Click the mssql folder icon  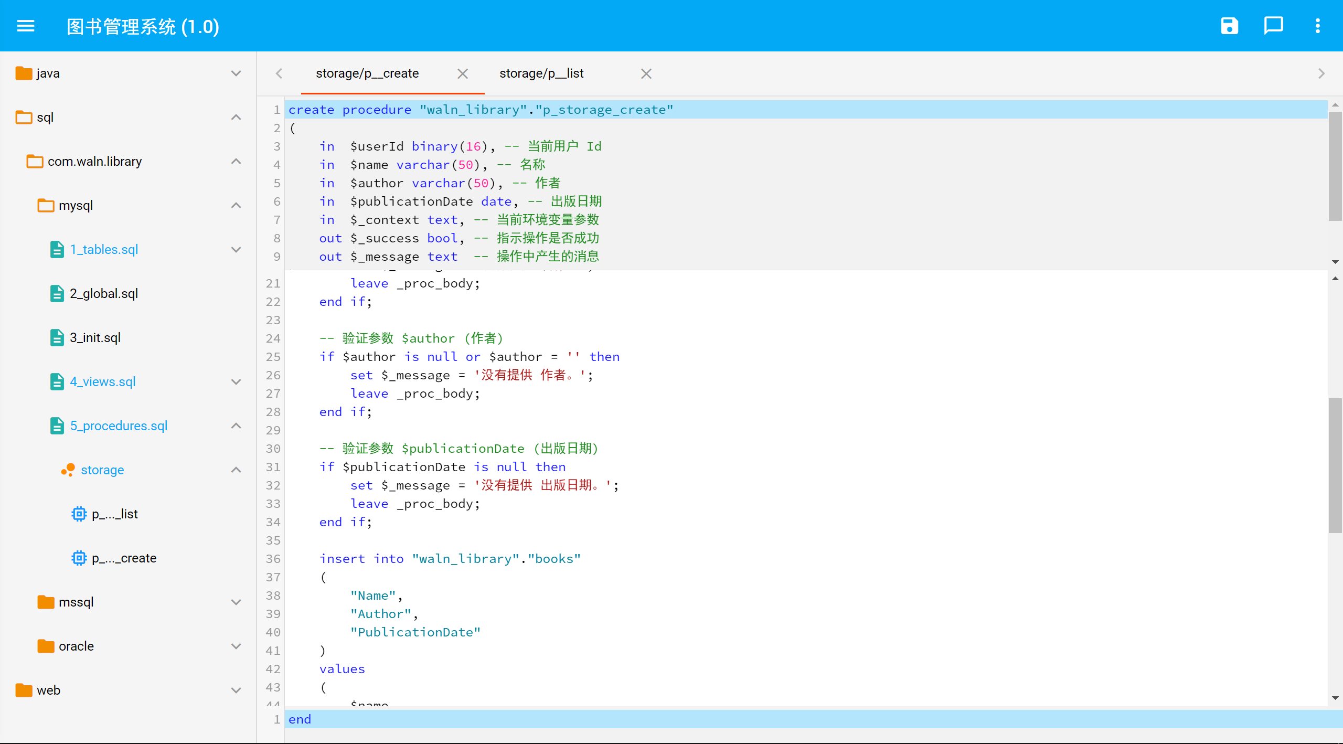coord(46,602)
